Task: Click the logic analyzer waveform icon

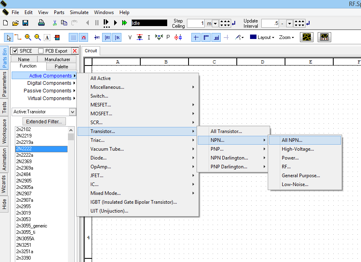Action: (307, 37)
